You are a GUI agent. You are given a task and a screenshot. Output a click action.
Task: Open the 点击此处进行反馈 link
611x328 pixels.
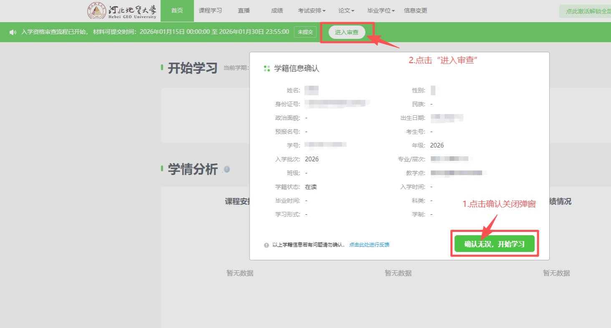(x=369, y=245)
